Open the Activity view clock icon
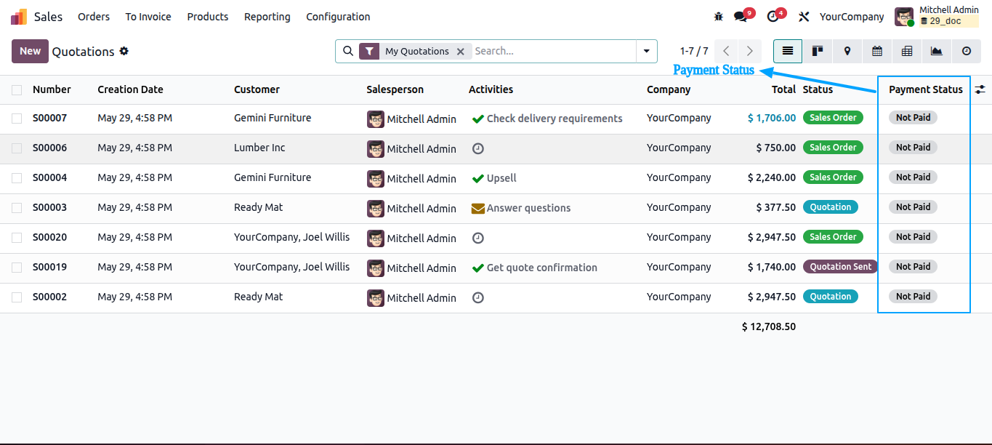 click(967, 51)
